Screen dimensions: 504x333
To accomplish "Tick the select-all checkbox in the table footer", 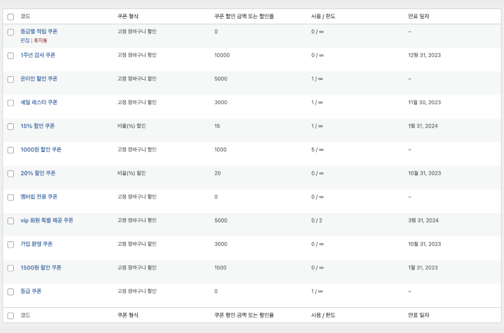I will [x=11, y=315].
